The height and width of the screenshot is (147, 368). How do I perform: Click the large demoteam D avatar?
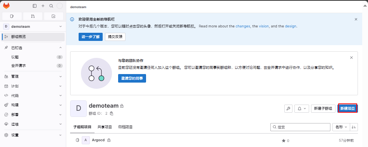click(78, 109)
